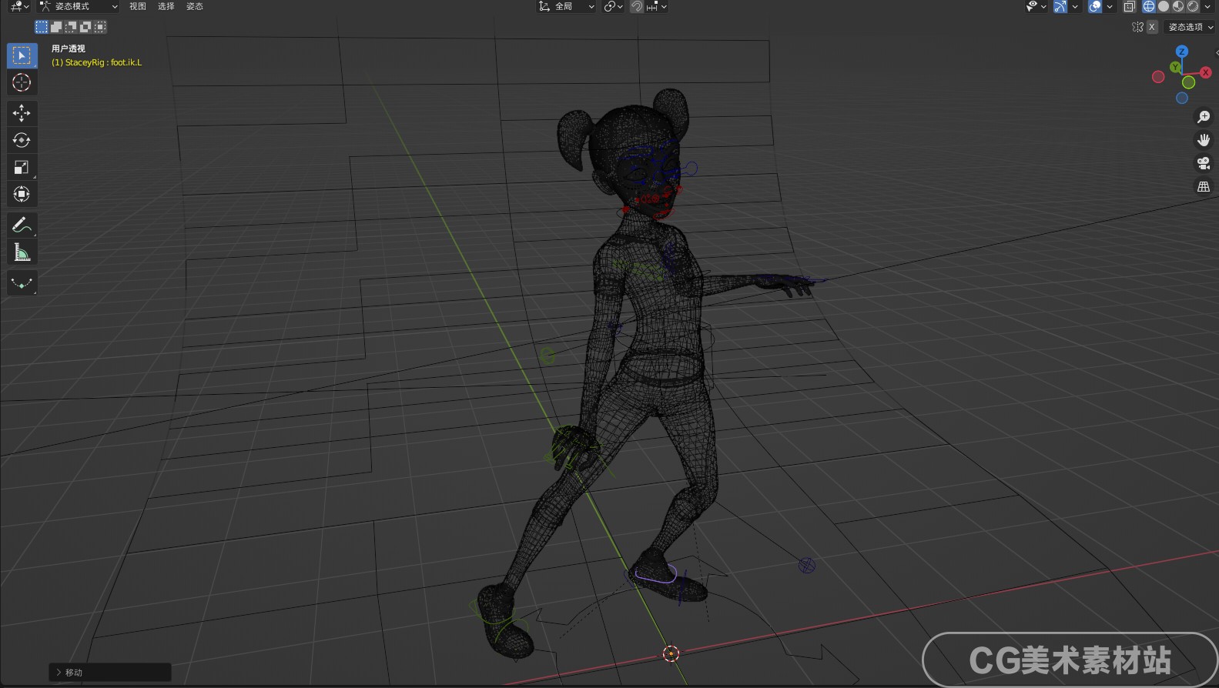
Task: Set selection mode to invert
Action: coord(85,27)
